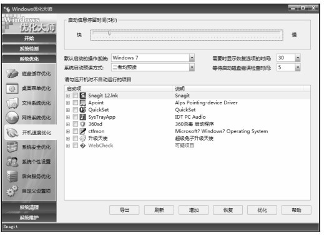Image resolution: width=324 pixels, height=235 pixels.
Task: Check the Snagit 12.lnk startup checkbox
Action: (76, 96)
